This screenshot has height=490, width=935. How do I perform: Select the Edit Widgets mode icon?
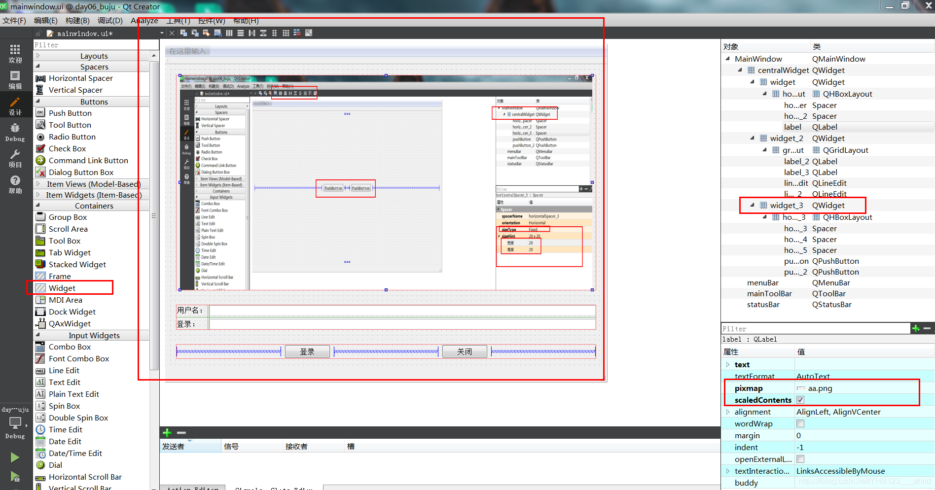(x=183, y=33)
